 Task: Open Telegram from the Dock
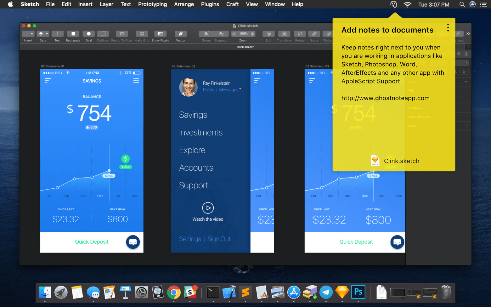click(x=326, y=293)
